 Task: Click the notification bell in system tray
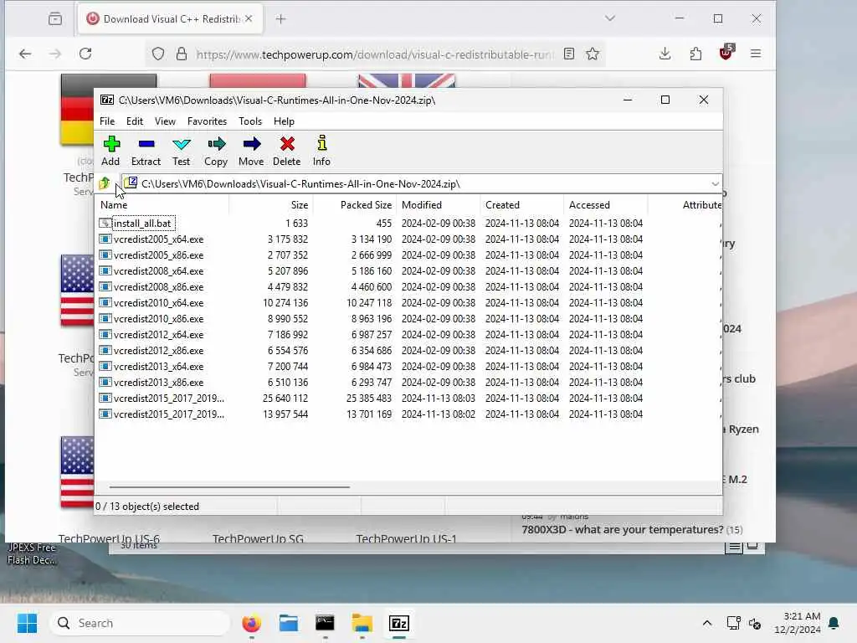click(834, 623)
